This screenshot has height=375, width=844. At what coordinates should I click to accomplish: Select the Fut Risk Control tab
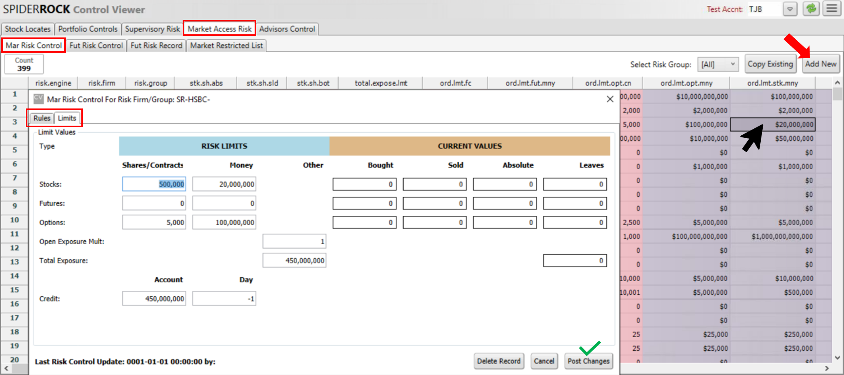pyautogui.click(x=96, y=46)
